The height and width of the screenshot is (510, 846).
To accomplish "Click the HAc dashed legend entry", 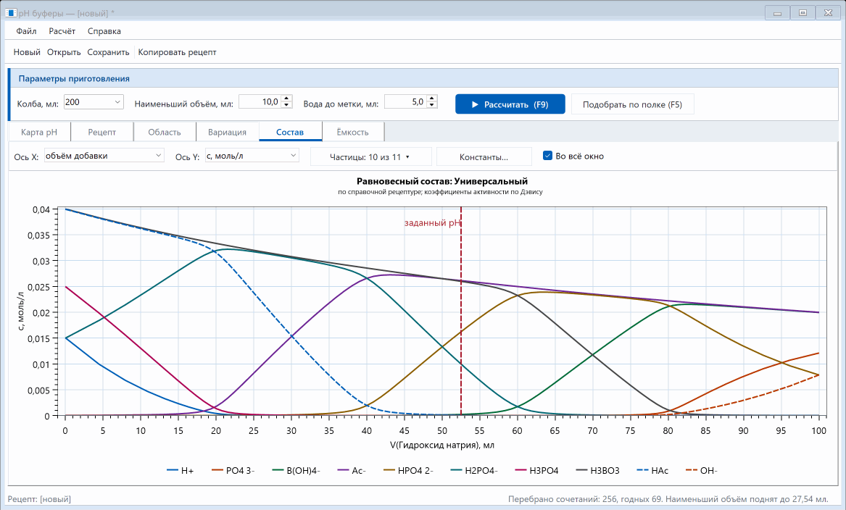I will [652, 471].
